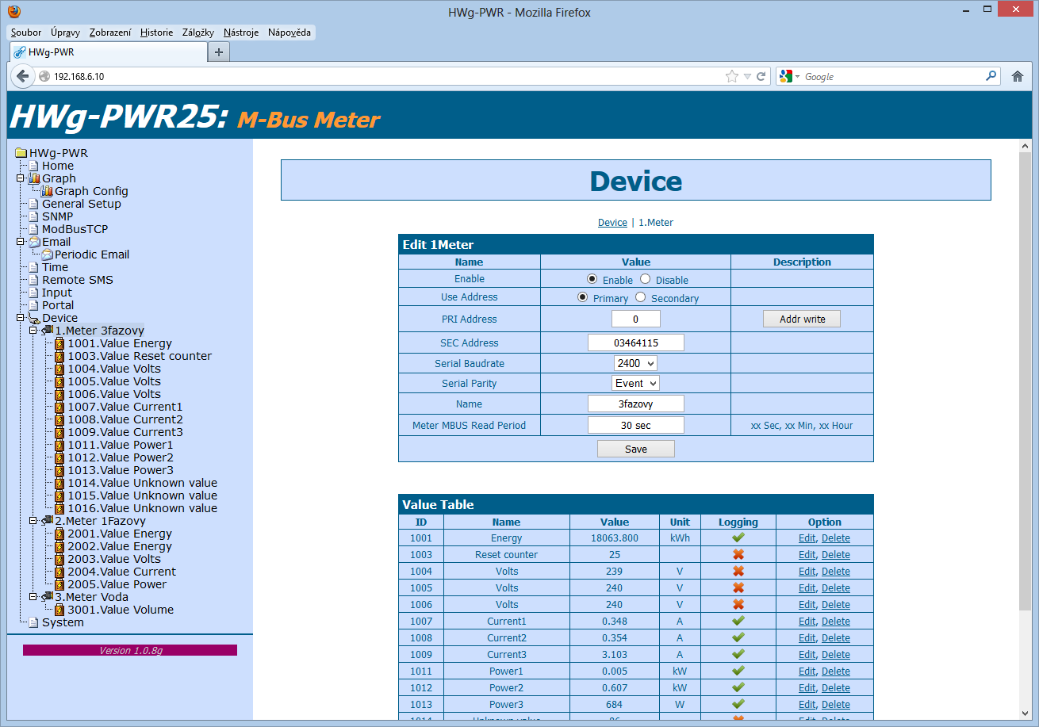The width and height of the screenshot is (1039, 727).
Task: Click the reload page icon
Action: point(761,77)
